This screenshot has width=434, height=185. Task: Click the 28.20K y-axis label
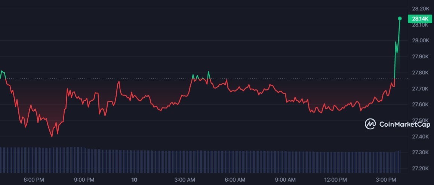[x=421, y=9]
